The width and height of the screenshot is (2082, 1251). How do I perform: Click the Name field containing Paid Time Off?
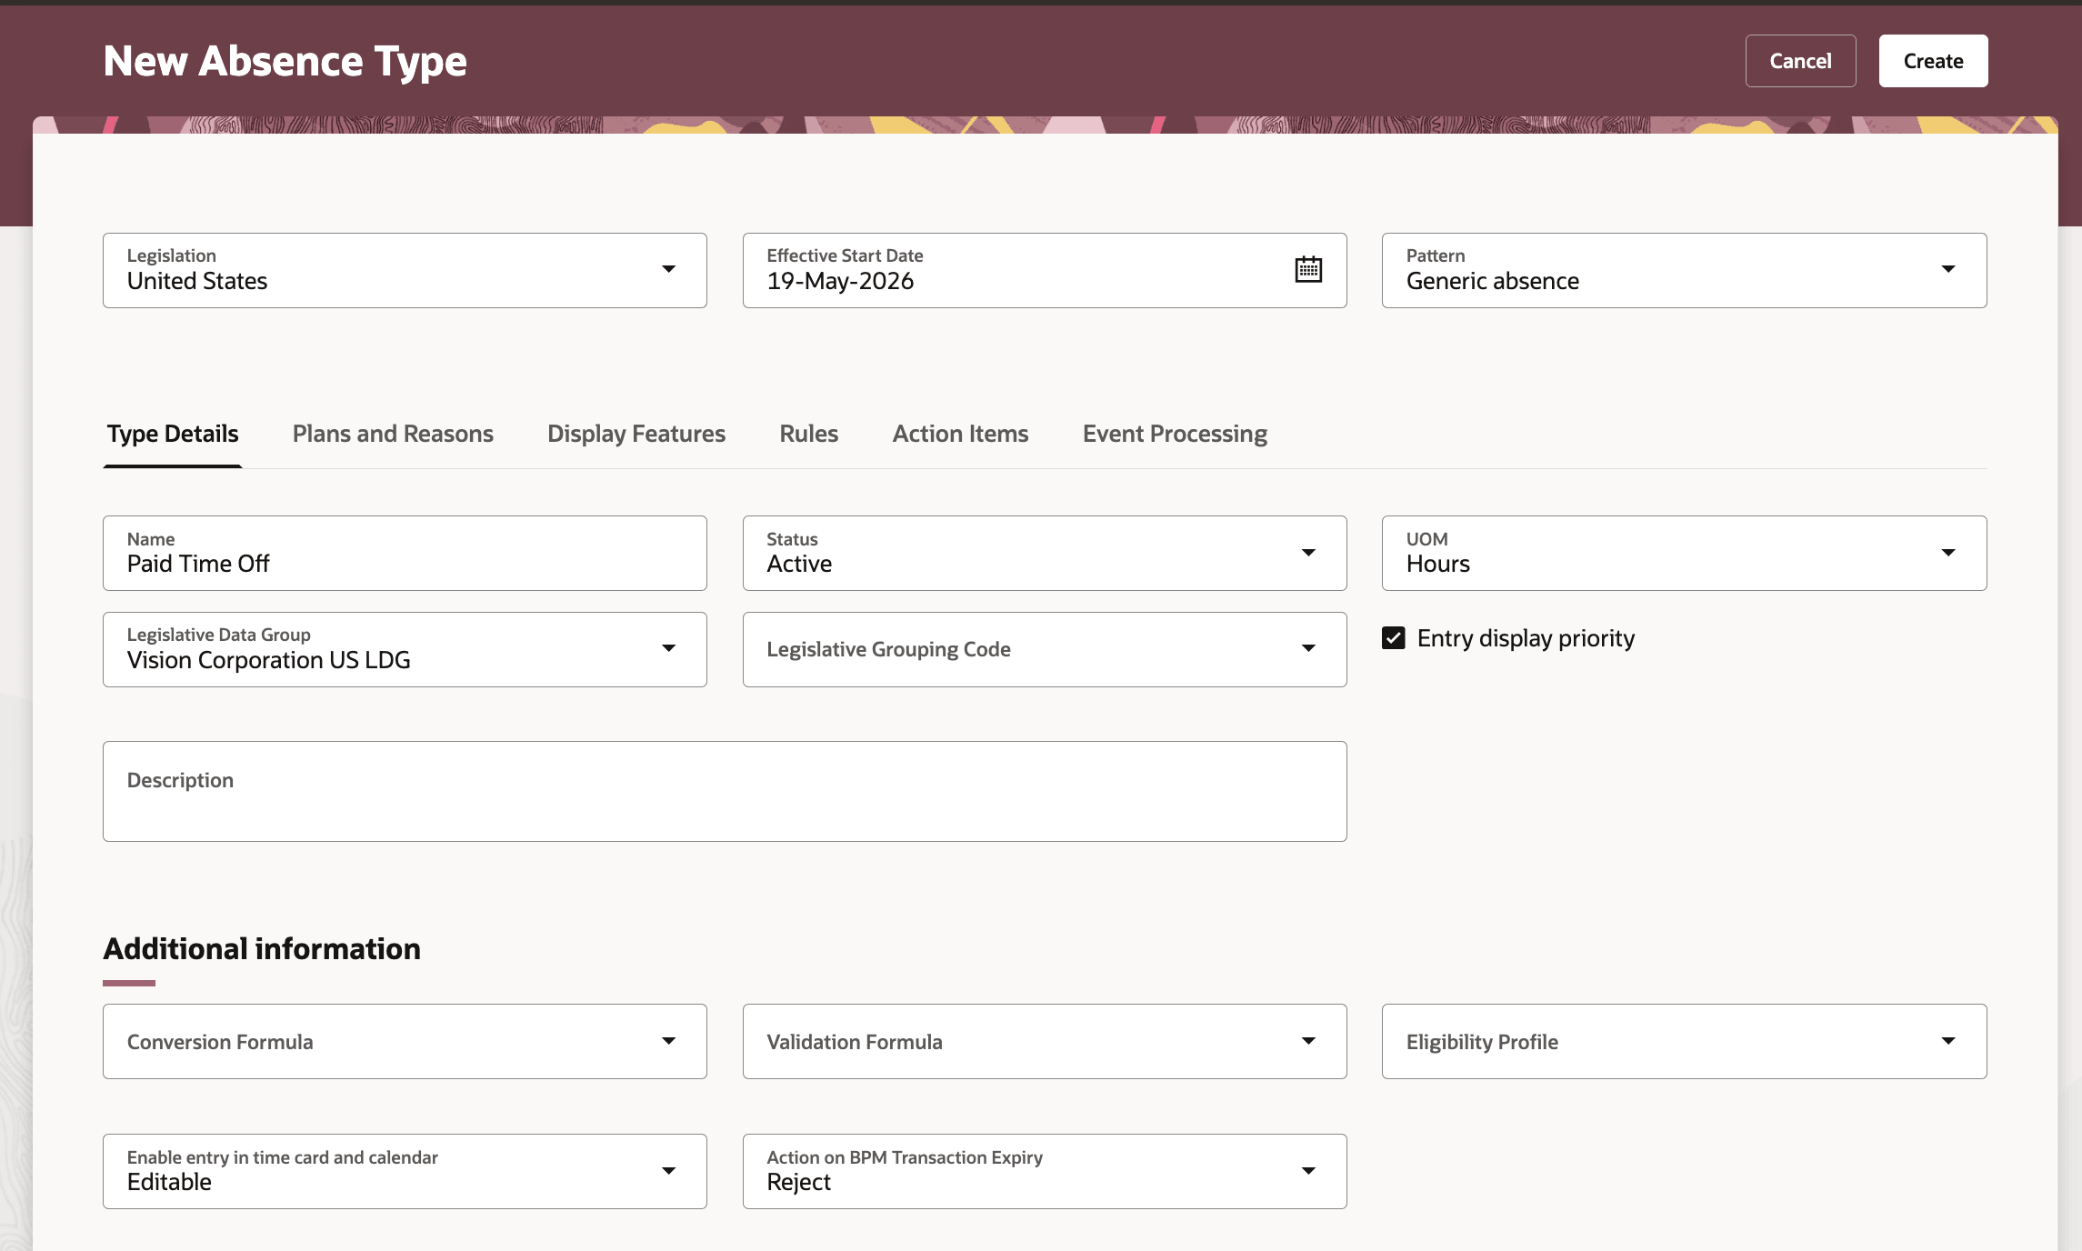405,553
